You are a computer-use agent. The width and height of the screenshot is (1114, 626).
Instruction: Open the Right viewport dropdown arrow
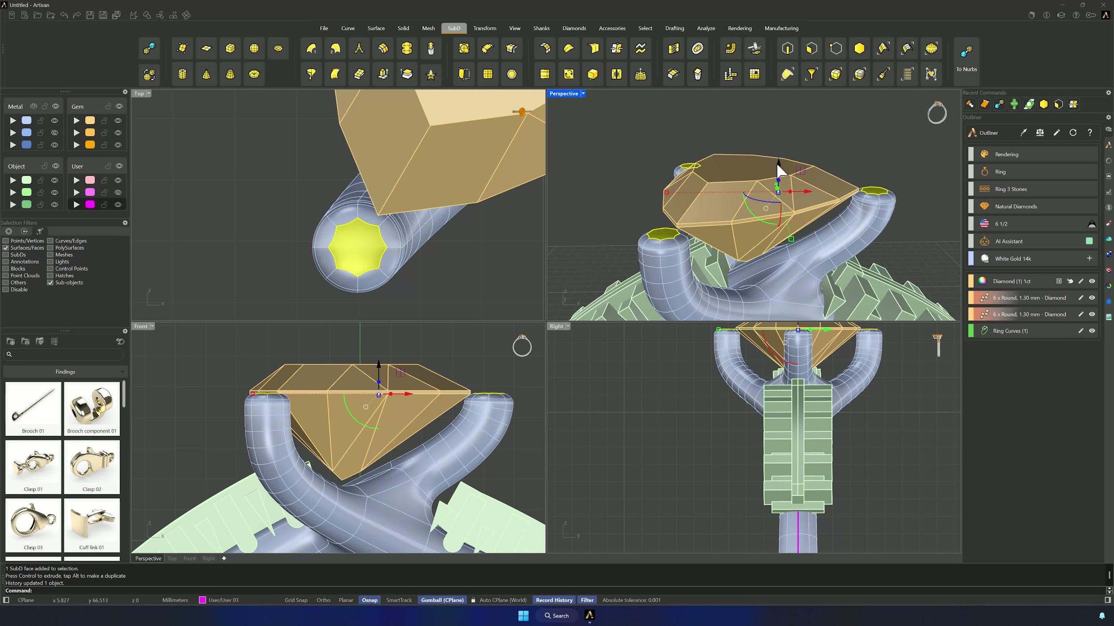(x=568, y=326)
